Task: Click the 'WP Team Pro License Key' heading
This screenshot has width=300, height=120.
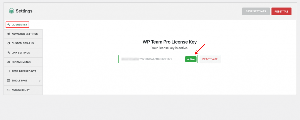Action: (170, 42)
